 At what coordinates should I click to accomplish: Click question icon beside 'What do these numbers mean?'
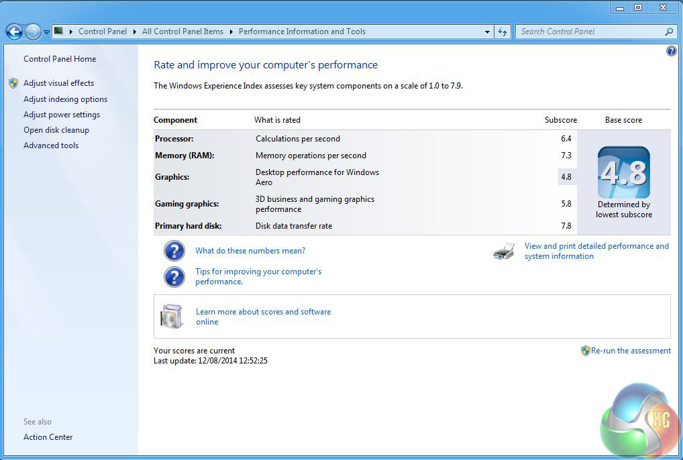(174, 251)
